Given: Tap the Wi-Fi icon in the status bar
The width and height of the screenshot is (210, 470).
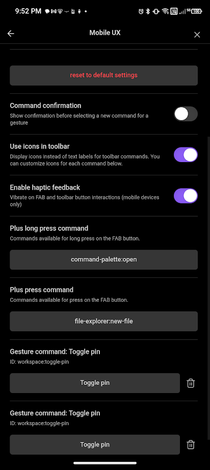Looking at the screenshot, I should click(165, 11).
